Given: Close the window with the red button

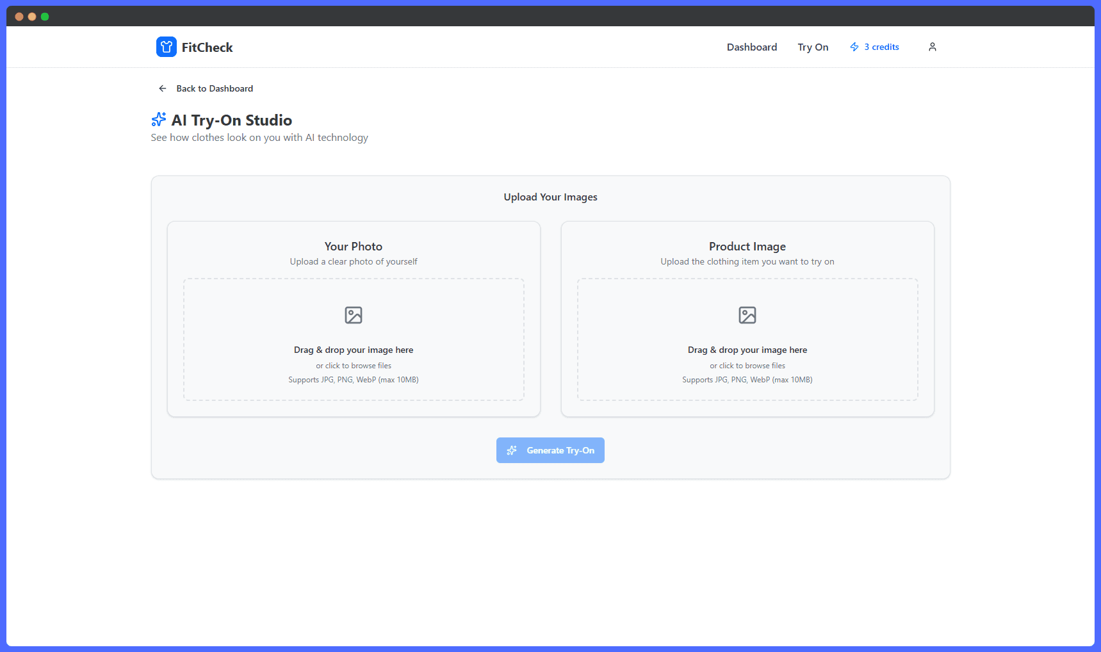Looking at the screenshot, I should [19, 17].
